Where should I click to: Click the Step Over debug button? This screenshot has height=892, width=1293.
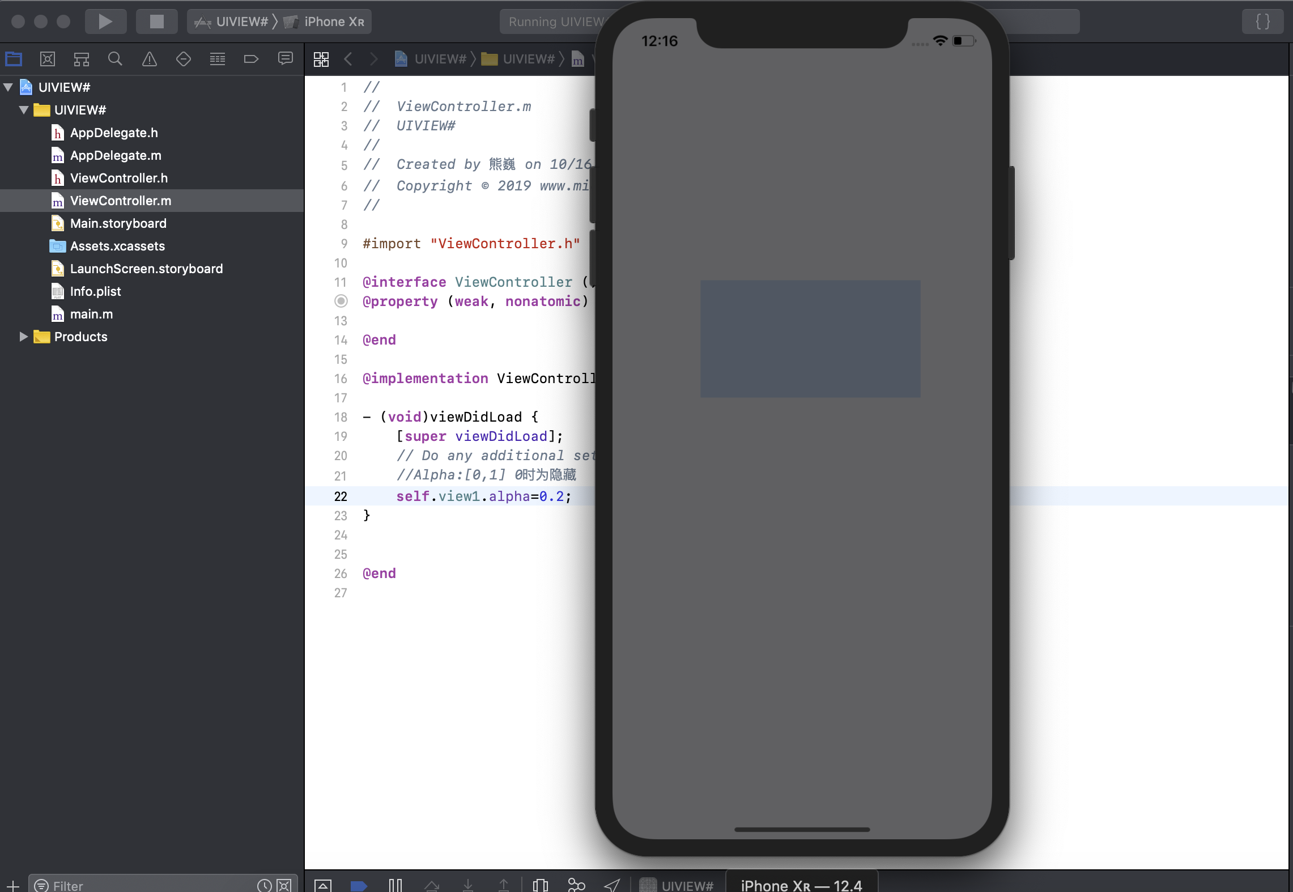432,885
